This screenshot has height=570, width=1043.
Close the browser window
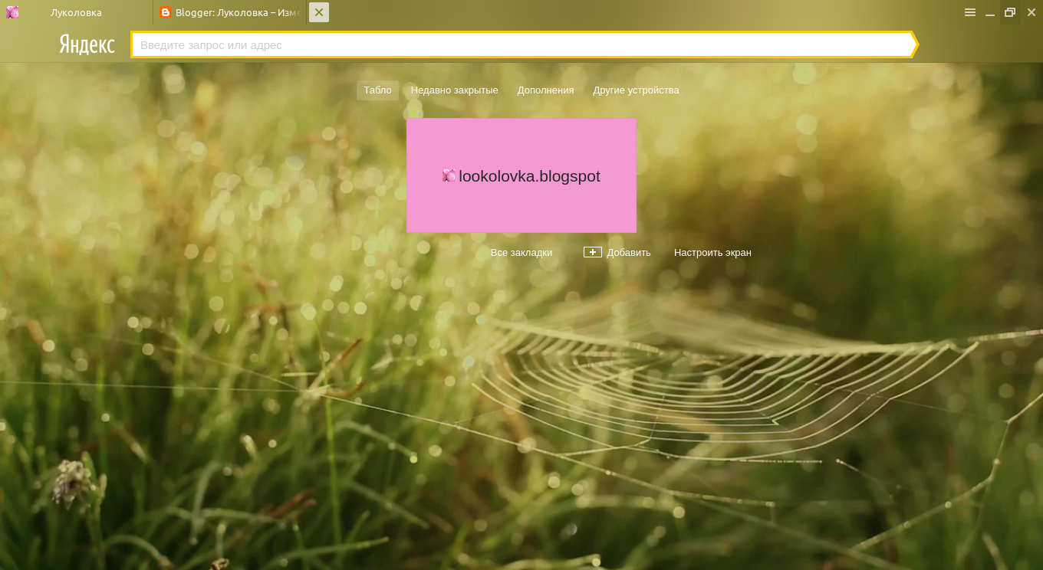pos(1031,12)
